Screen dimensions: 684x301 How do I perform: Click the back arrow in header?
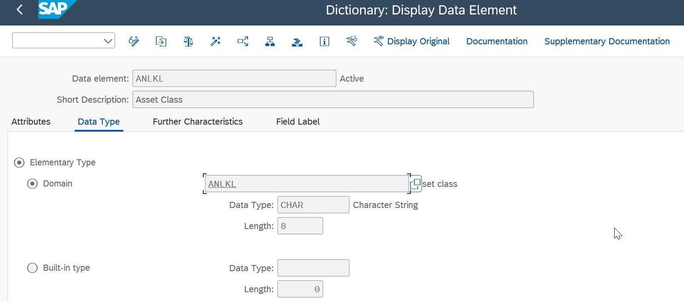[x=20, y=10]
